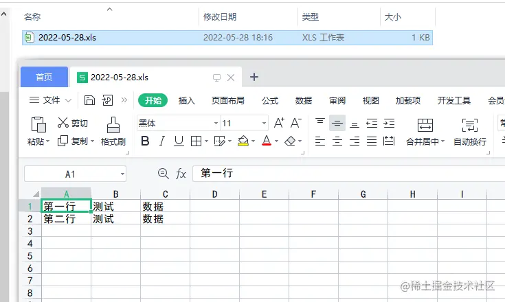Click the increase indent icon
505x302 pixels.
coord(389,123)
